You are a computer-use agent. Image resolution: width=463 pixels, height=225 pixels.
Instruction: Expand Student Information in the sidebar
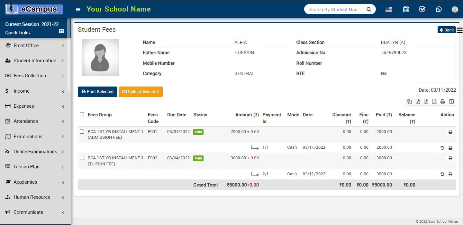pos(35,61)
